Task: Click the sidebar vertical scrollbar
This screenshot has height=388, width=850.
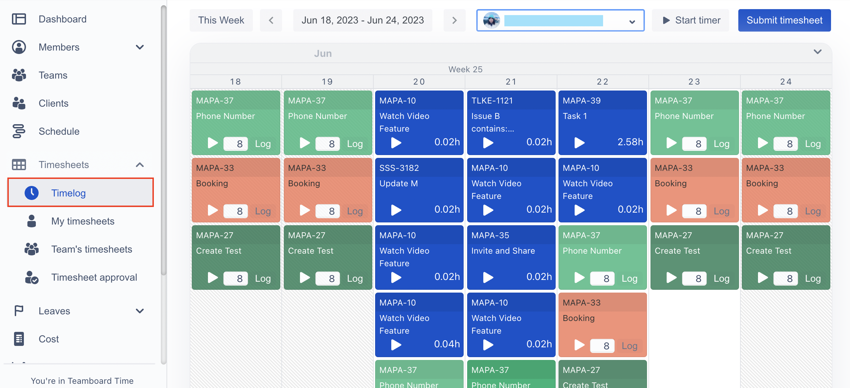Action: 164,140
